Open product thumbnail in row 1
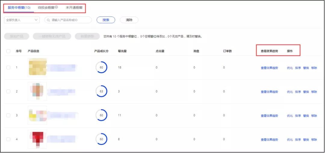 point(37,67)
